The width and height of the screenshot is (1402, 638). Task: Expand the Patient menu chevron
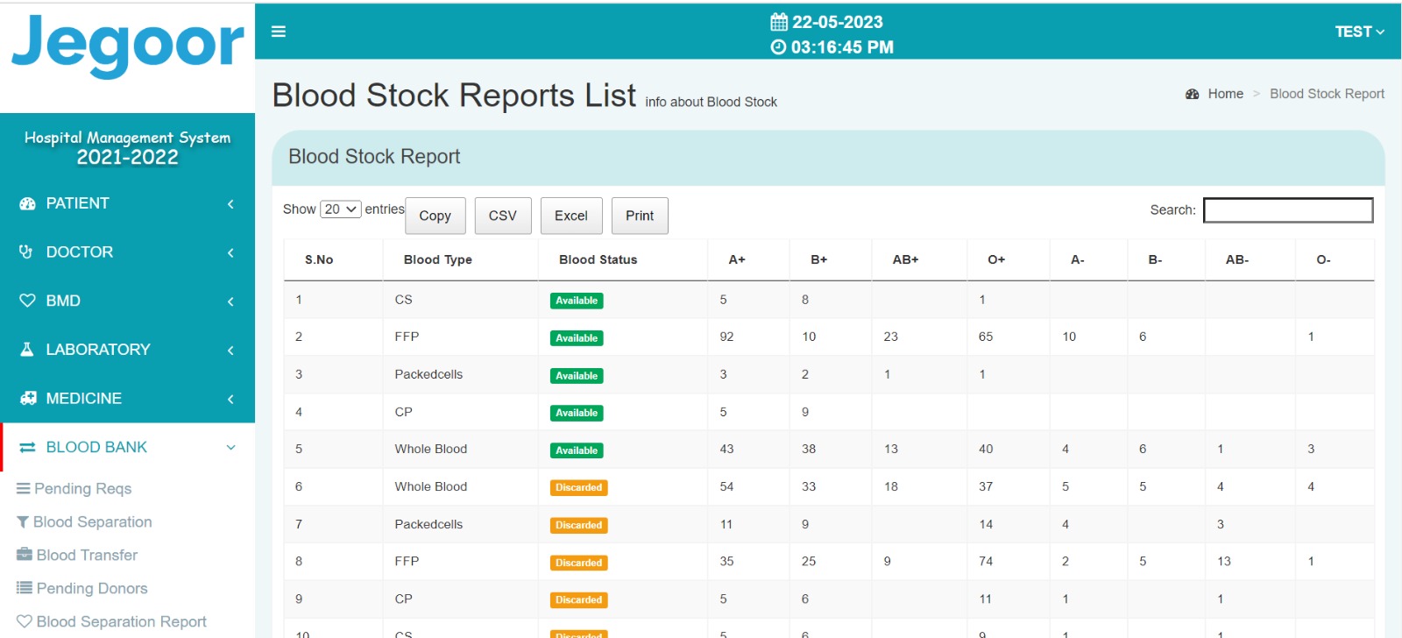(x=230, y=204)
